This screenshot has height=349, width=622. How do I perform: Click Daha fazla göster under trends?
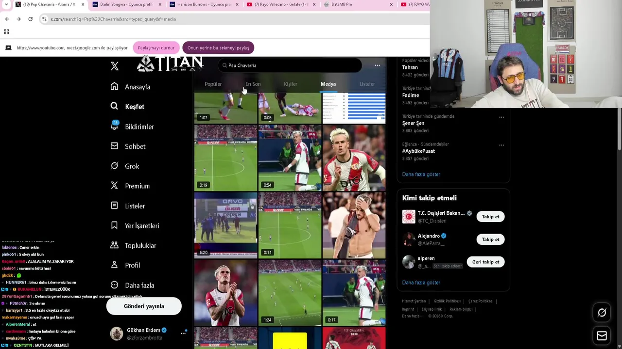(x=421, y=174)
